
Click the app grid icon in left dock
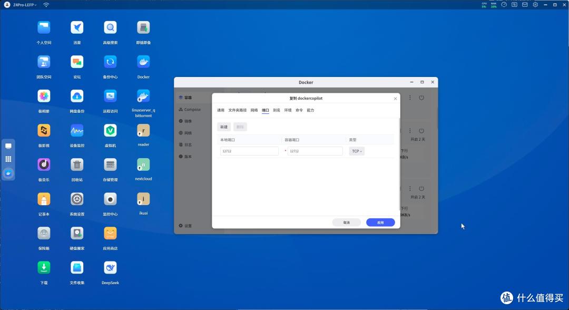[8, 159]
